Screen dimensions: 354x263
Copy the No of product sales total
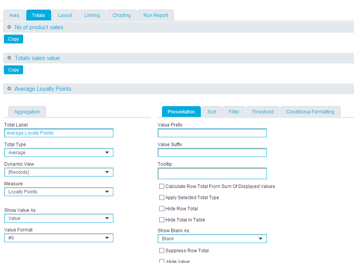13,39
